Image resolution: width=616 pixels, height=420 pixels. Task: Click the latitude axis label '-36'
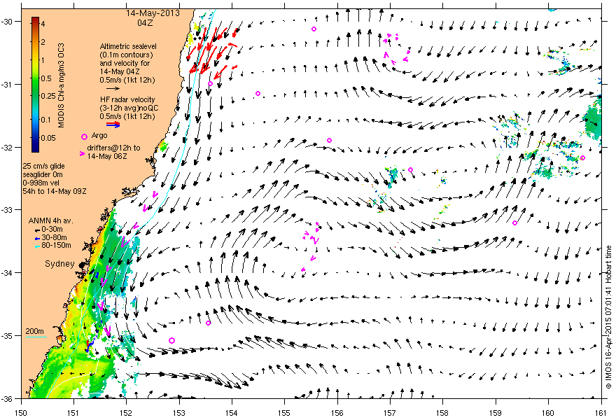(6, 399)
